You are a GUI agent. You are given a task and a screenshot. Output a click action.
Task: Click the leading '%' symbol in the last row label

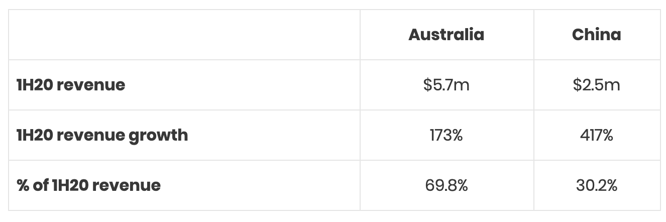click(x=23, y=185)
